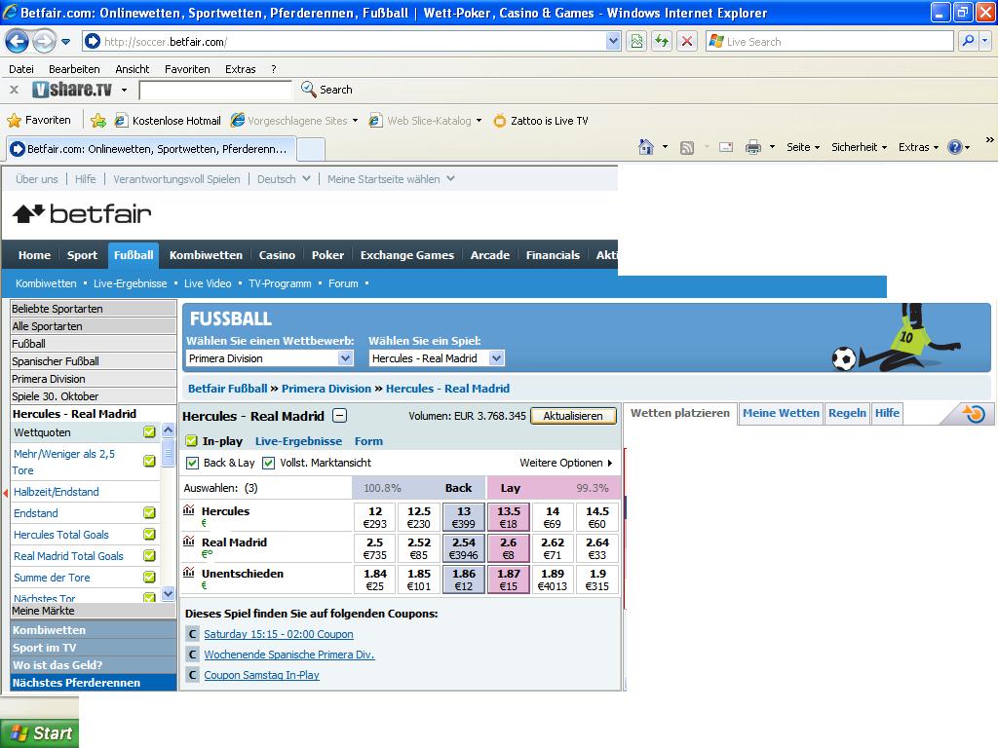Image resolution: width=998 pixels, height=748 pixels.
Task: Click the add to favorites bar icon
Action: tap(98, 120)
